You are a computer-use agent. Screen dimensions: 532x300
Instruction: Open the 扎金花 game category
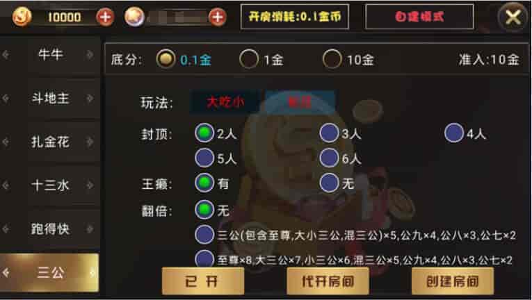click(50, 142)
